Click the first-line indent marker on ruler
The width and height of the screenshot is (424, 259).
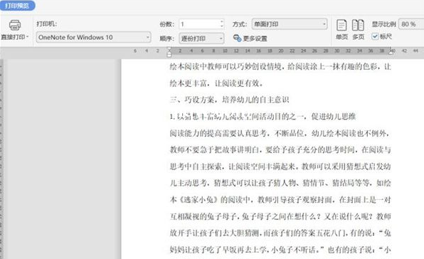[x=169, y=49]
